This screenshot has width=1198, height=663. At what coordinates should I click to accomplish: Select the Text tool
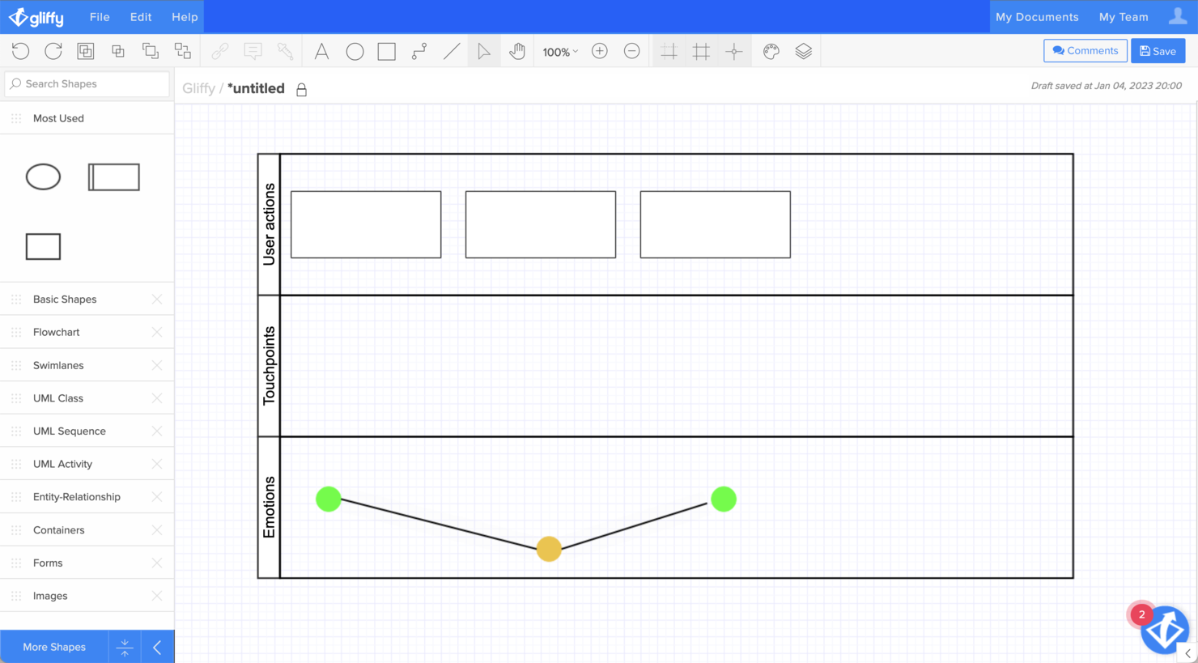321,51
